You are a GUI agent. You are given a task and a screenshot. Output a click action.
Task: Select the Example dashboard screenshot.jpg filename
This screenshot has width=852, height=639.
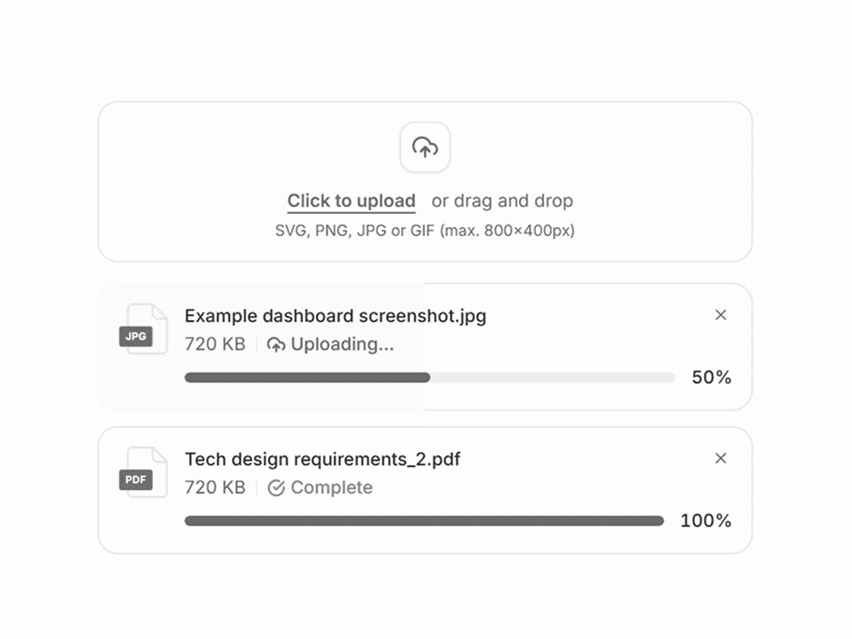tap(335, 315)
